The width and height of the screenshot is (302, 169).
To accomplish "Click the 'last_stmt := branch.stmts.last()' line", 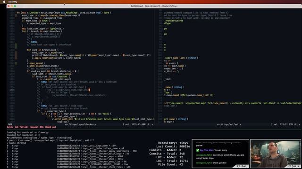I will coord(52,74).
